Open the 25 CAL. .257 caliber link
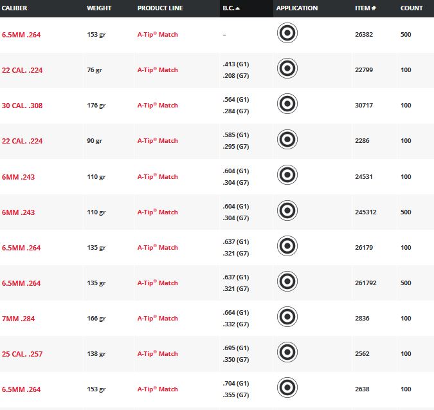This screenshot has height=410, width=434. [x=22, y=353]
